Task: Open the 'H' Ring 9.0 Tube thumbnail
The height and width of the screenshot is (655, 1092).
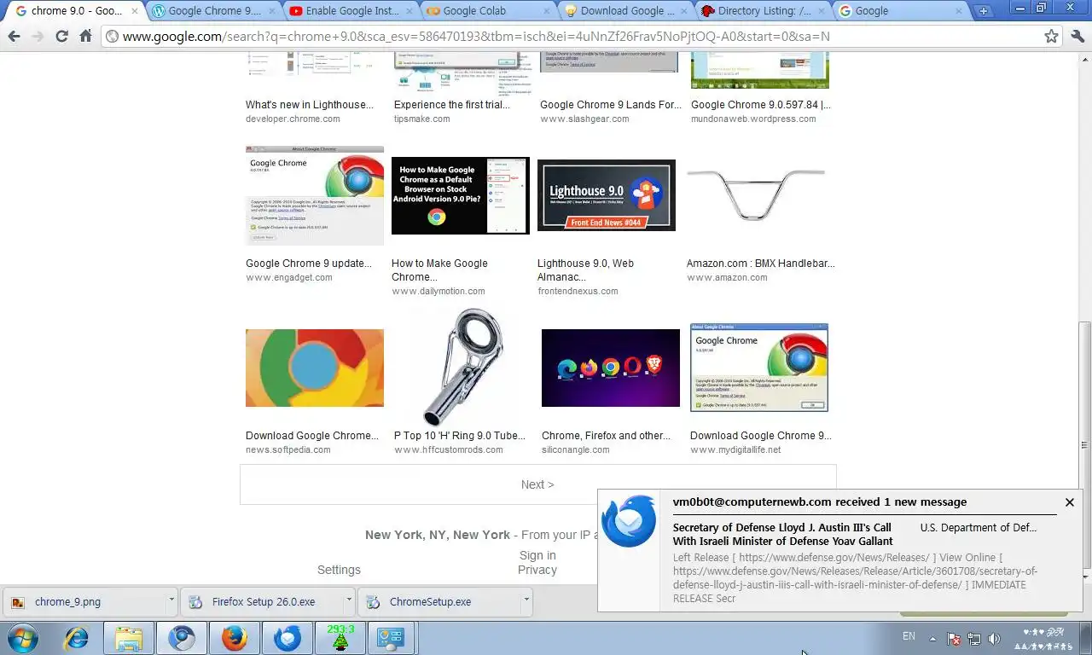Action: tap(463, 368)
